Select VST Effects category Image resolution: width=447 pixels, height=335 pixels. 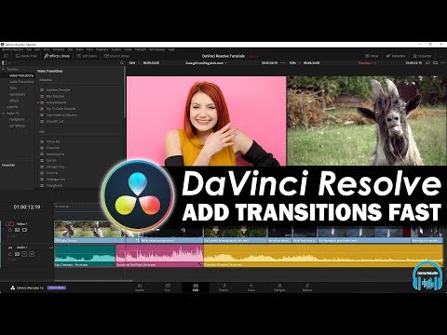(17, 126)
